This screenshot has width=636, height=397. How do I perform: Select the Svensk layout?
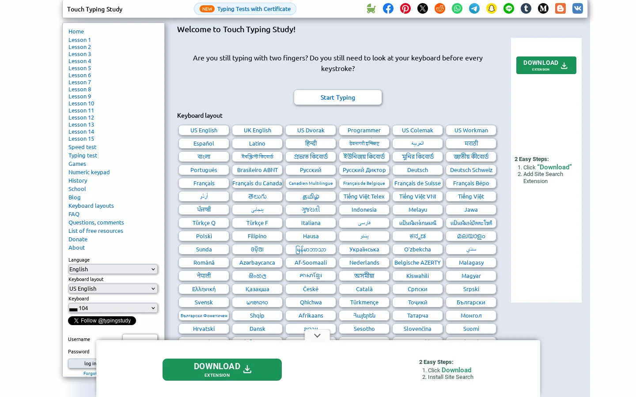pos(204,302)
